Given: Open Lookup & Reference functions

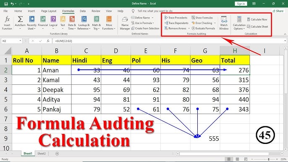Looking at the screenshot, I should click(84, 23).
